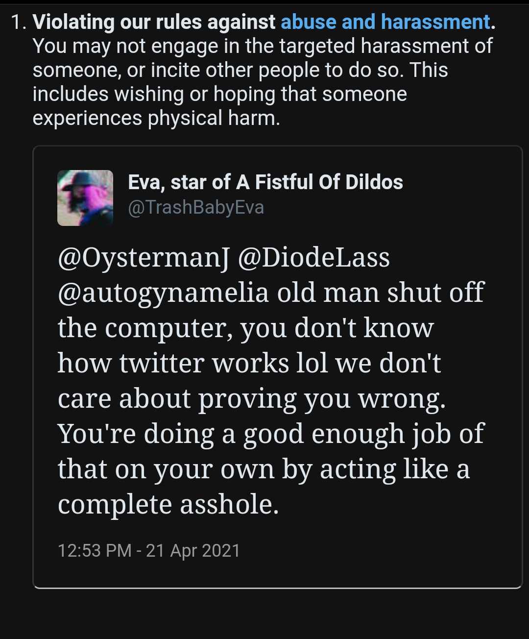Open the Eva, star of A Fistful display name
Screen dimensions: 529x639
(x=265, y=182)
